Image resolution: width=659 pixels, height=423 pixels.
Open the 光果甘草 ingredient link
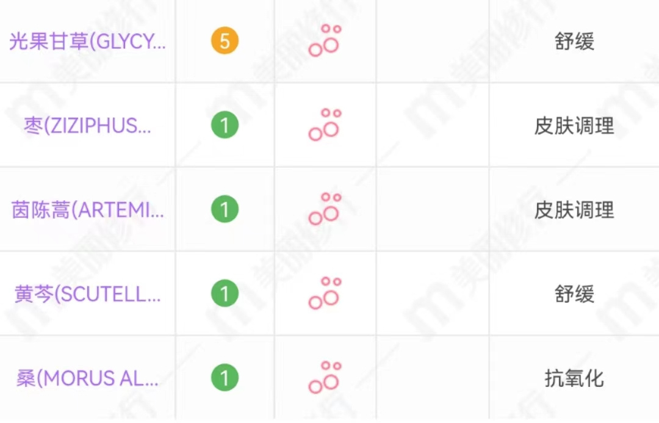click(x=87, y=42)
